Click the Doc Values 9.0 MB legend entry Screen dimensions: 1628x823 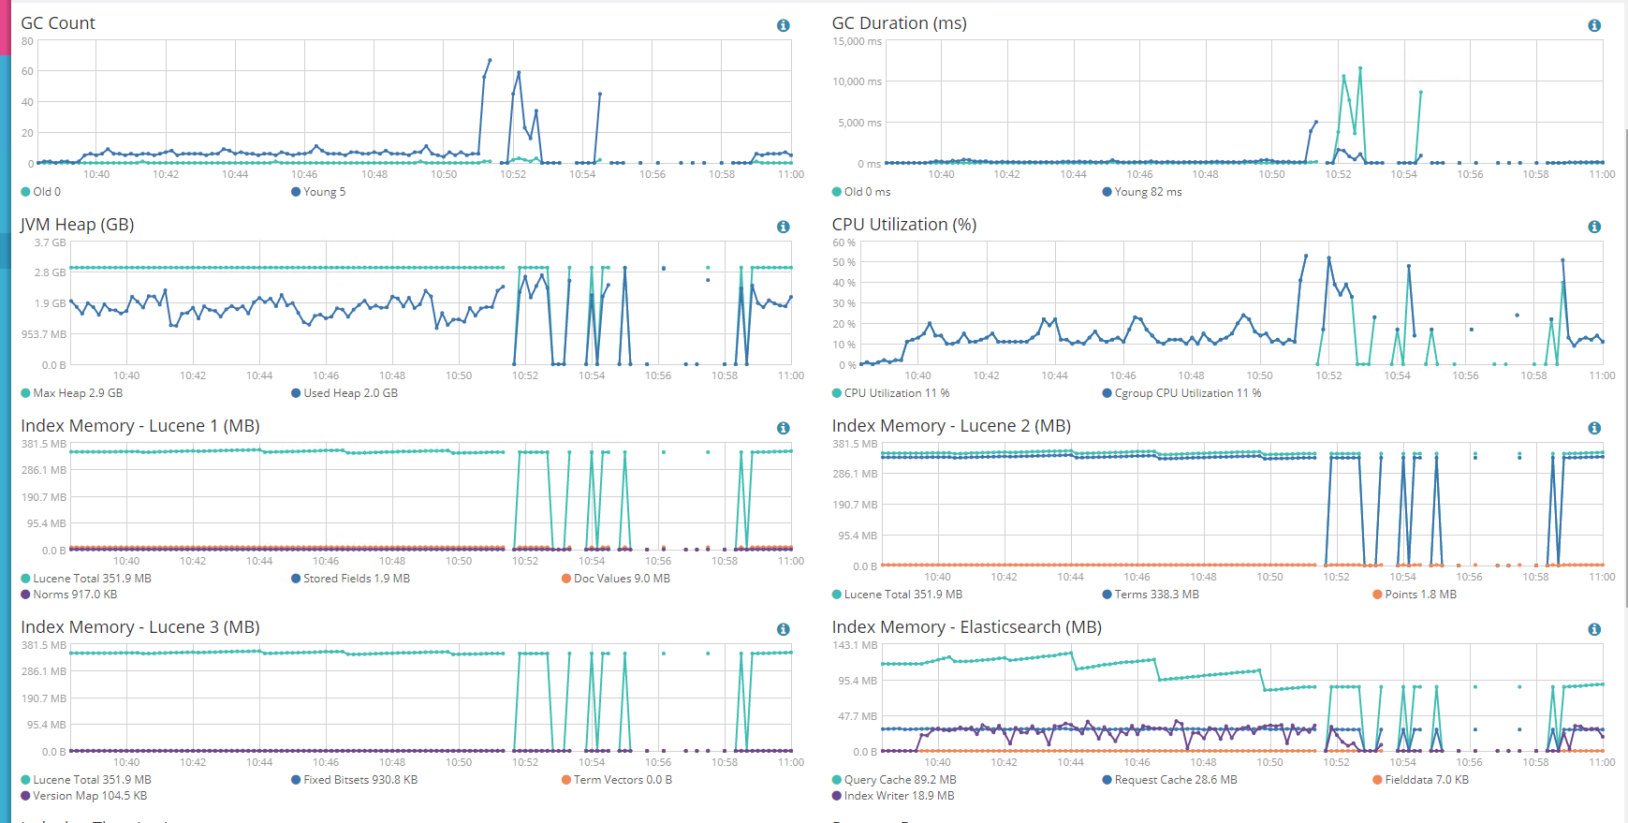click(x=616, y=579)
